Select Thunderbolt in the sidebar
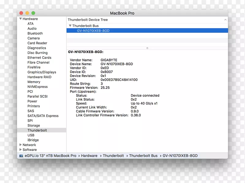The width and height of the screenshot is (245, 183). 37,130
